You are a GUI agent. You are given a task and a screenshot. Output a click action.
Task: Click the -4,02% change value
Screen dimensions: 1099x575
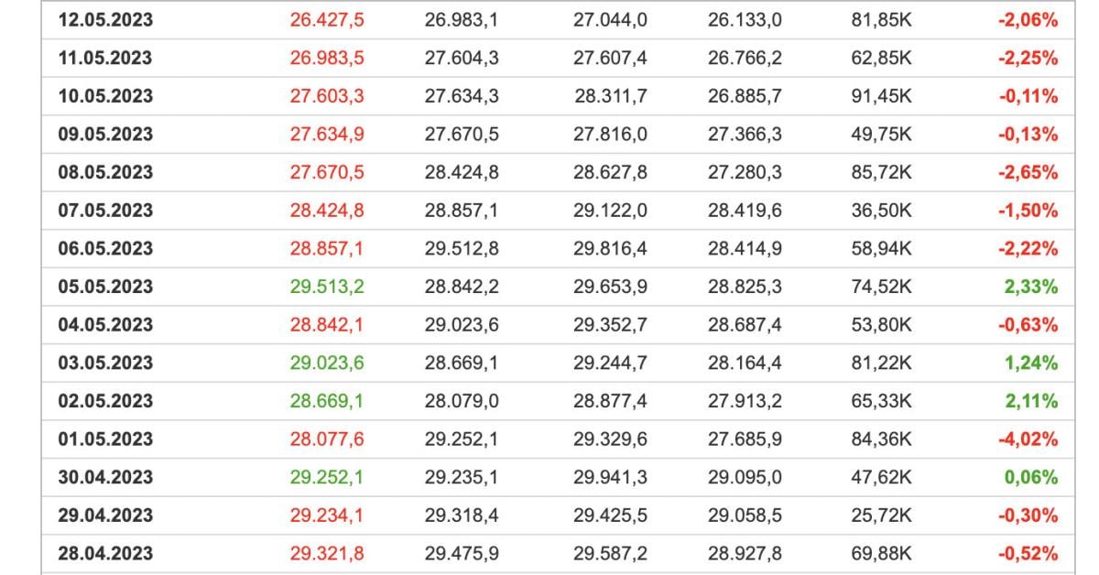[x=1028, y=439]
